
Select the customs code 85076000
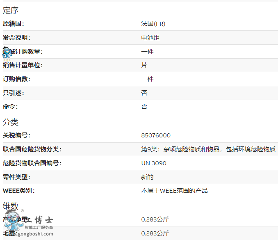coord(156,135)
